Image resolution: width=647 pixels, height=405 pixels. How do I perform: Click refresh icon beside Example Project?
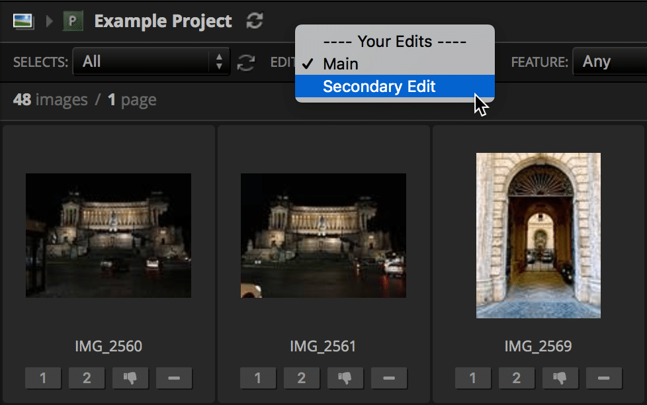(254, 21)
